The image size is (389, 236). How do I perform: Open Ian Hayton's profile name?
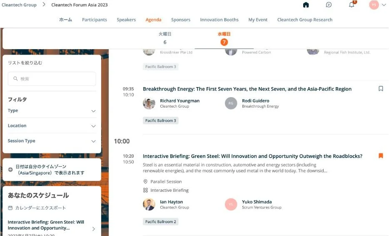[172, 202]
